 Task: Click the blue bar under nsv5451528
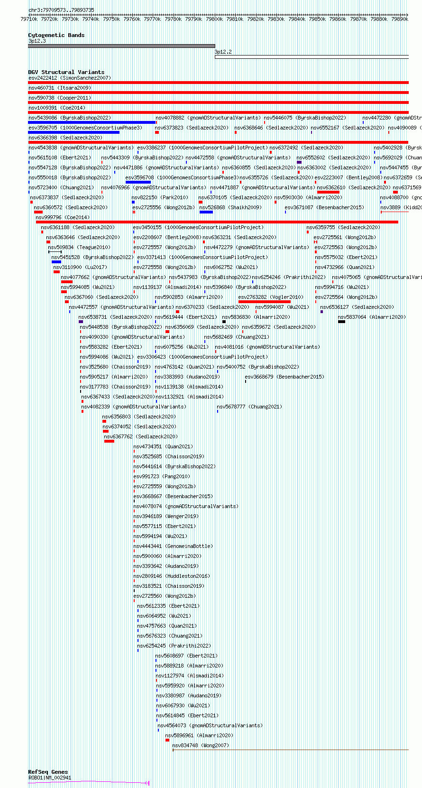coord(56,262)
